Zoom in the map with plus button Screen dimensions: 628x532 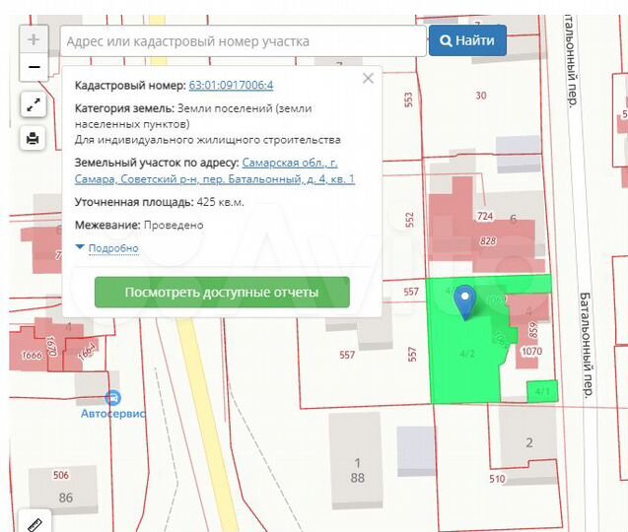tap(34, 40)
